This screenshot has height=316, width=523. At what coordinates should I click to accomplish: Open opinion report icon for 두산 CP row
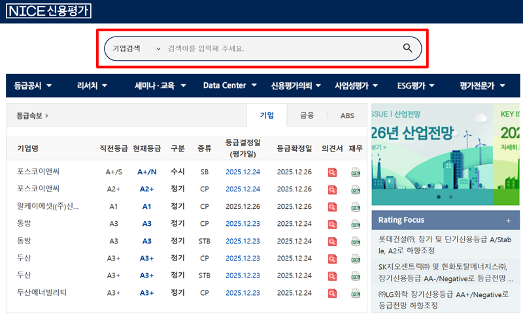[332, 259]
